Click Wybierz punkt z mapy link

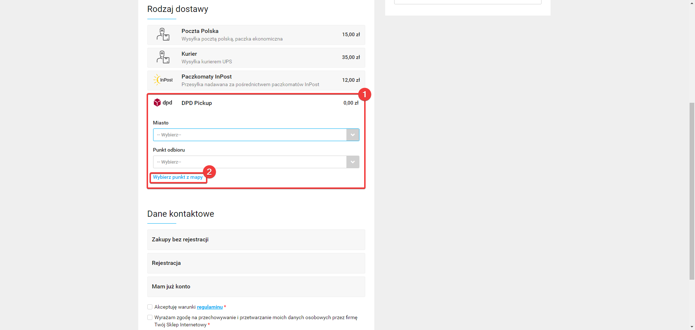coord(178,177)
